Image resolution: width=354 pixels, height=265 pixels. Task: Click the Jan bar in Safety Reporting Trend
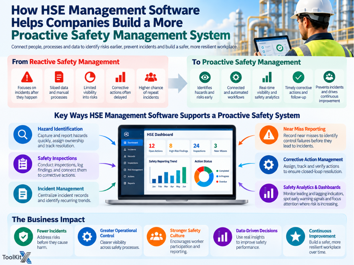coord(154,181)
